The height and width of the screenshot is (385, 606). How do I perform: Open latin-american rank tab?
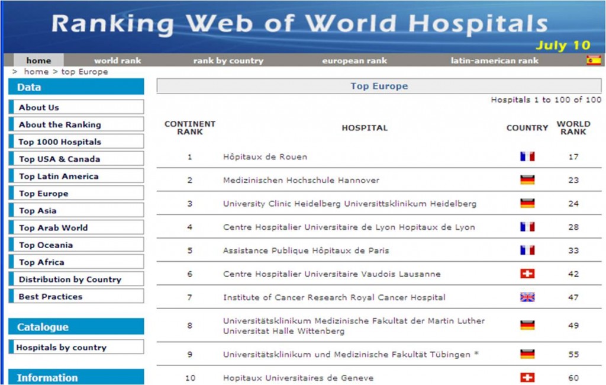coord(494,60)
